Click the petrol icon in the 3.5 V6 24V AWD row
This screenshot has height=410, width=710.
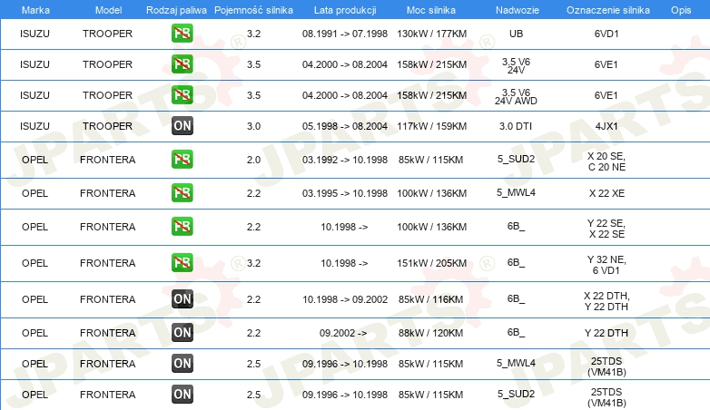[x=182, y=95]
